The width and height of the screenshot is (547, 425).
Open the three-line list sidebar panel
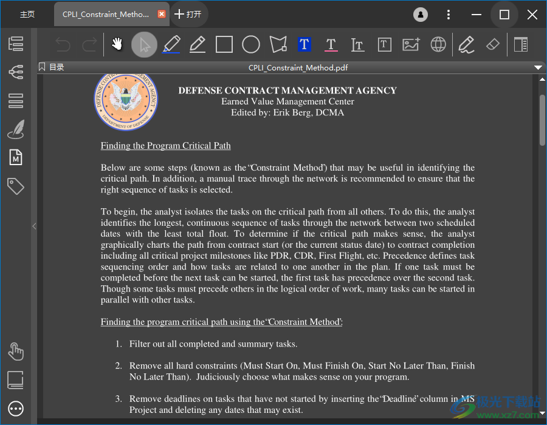click(x=16, y=101)
